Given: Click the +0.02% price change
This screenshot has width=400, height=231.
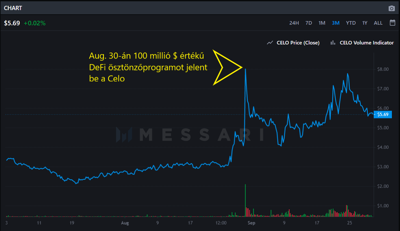Looking at the screenshot, I should click(35, 23).
